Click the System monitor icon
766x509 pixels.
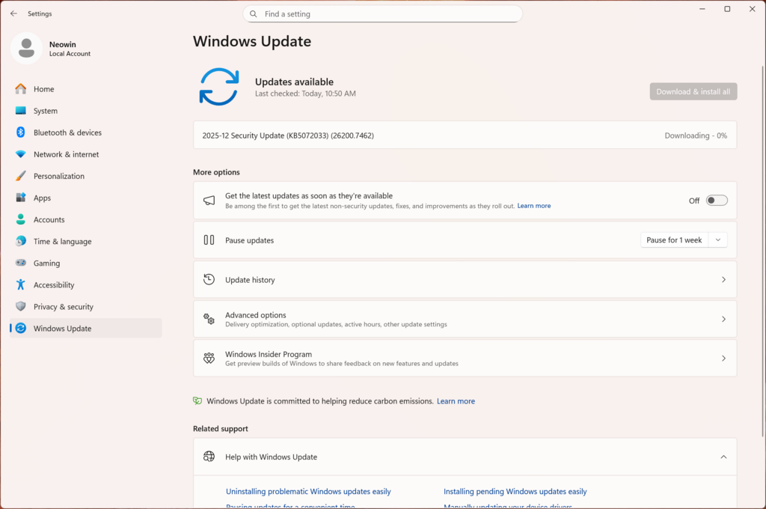(20, 111)
